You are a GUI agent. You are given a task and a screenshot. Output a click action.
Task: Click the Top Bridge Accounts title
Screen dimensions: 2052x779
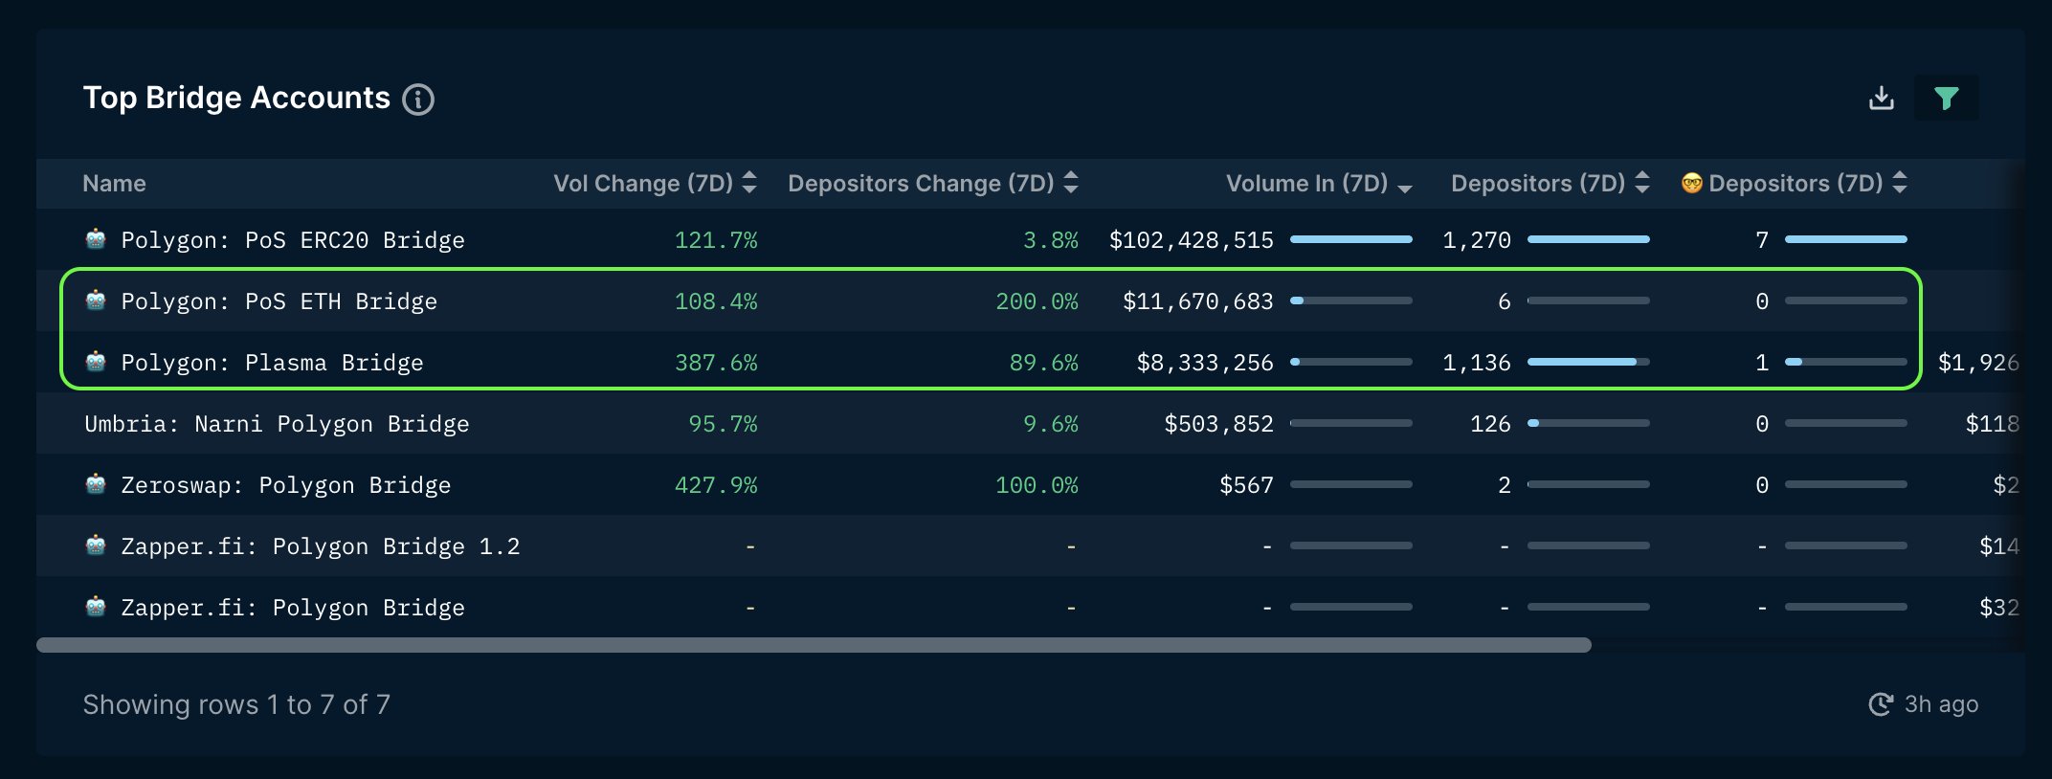tap(236, 98)
